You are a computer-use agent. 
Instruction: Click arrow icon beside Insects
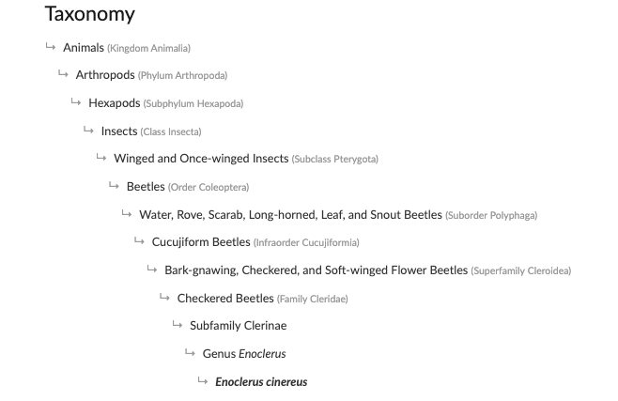88,130
